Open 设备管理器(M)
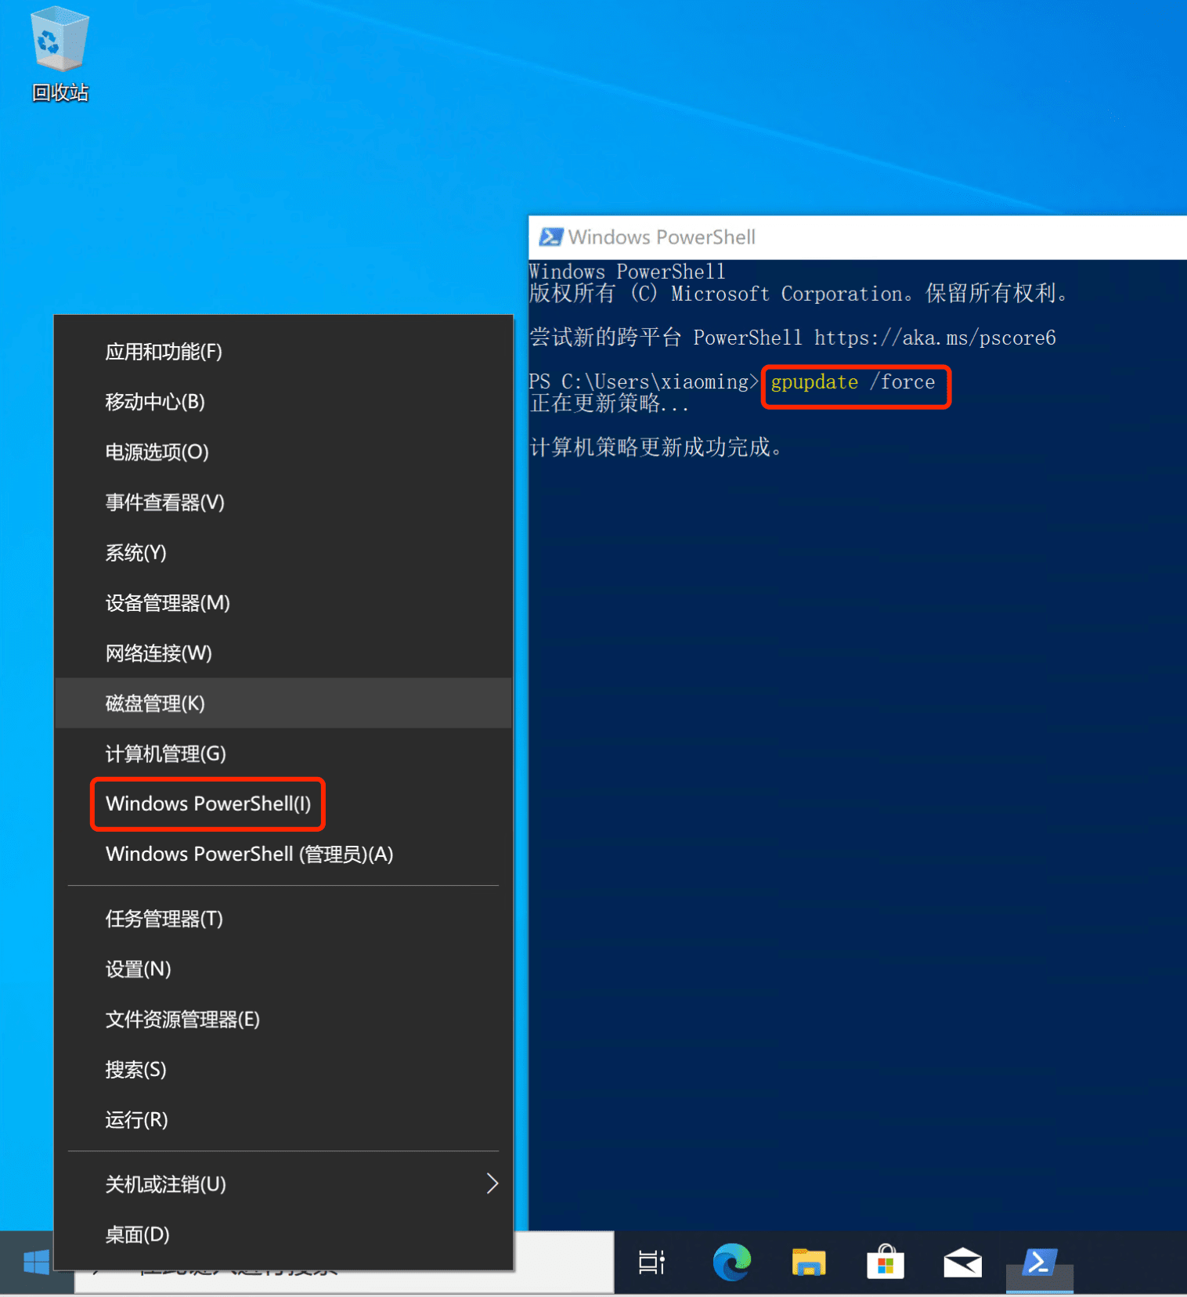Image resolution: width=1187 pixels, height=1297 pixels. 283,602
